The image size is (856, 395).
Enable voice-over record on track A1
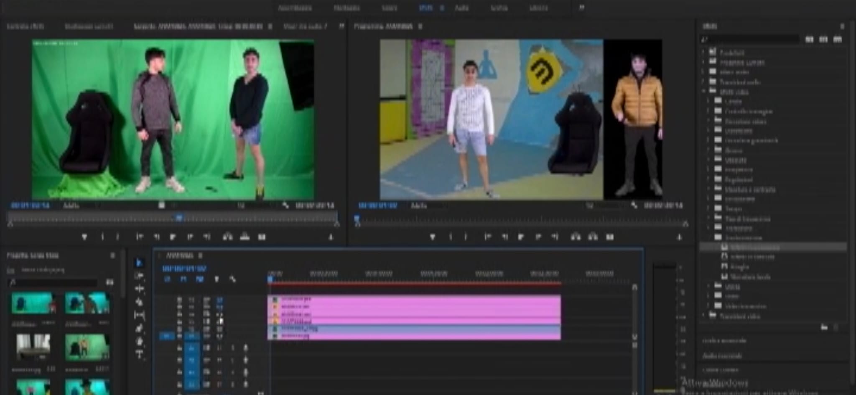click(x=245, y=347)
